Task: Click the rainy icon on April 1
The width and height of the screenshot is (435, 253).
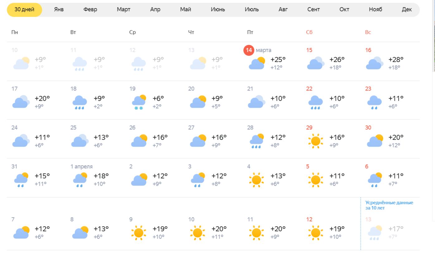Action: coord(80,180)
